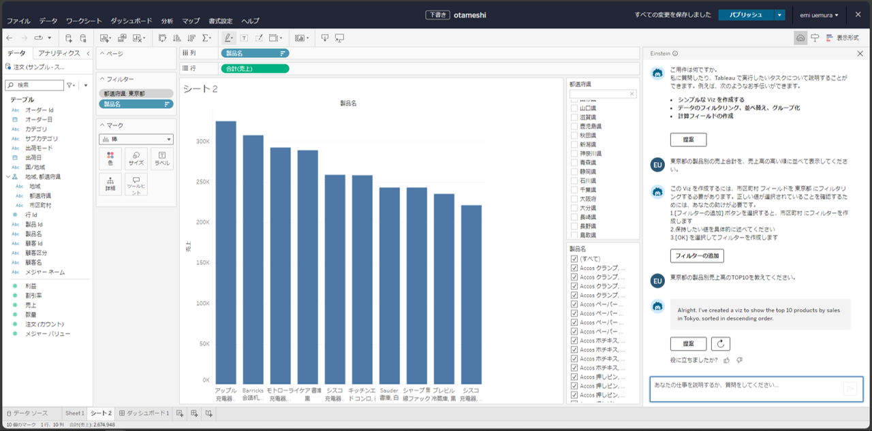The image size is (872, 431).
Task: Click the fit view toolbar icon
Action: tap(274, 38)
